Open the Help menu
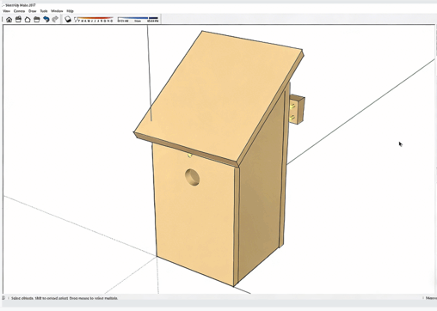The width and height of the screenshot is (437, 311). click(70, 11)
